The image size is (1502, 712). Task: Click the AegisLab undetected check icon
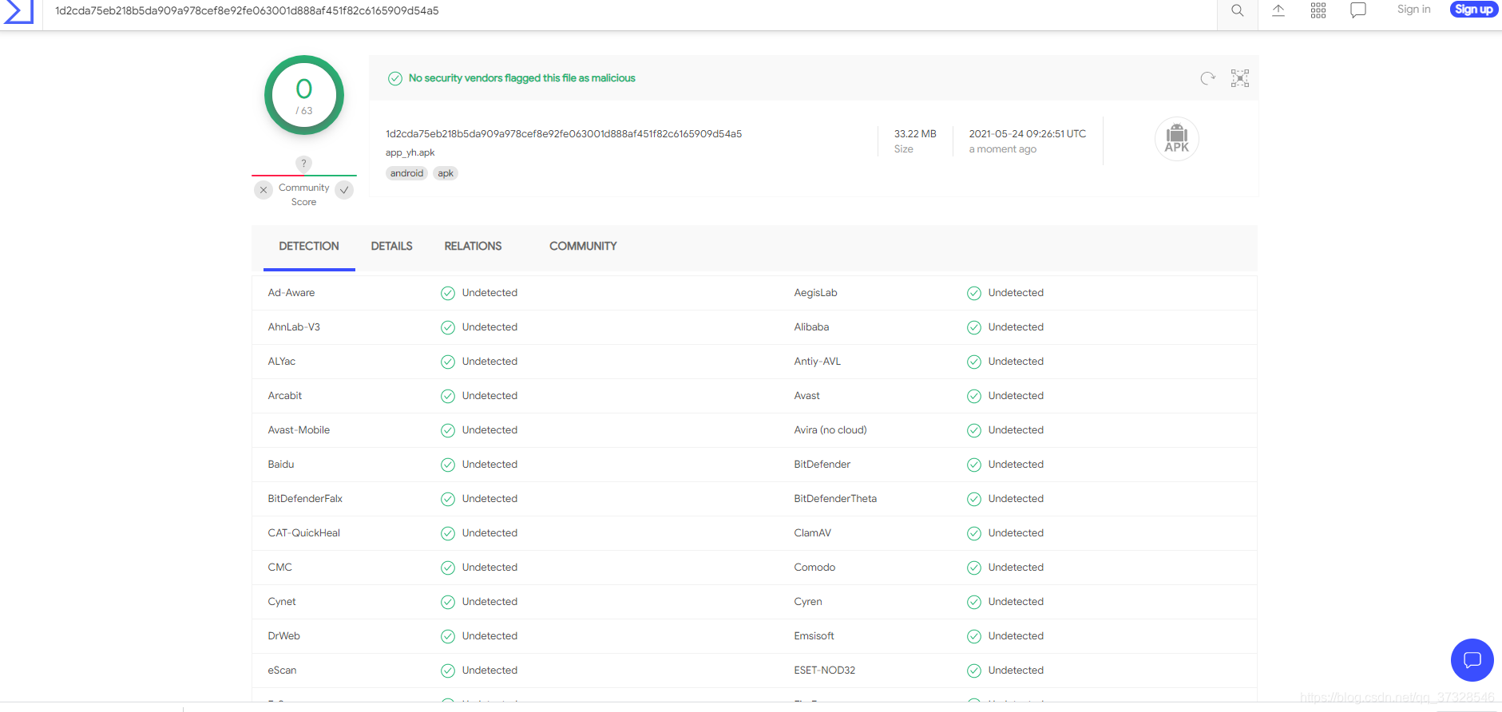pos(974,293)
